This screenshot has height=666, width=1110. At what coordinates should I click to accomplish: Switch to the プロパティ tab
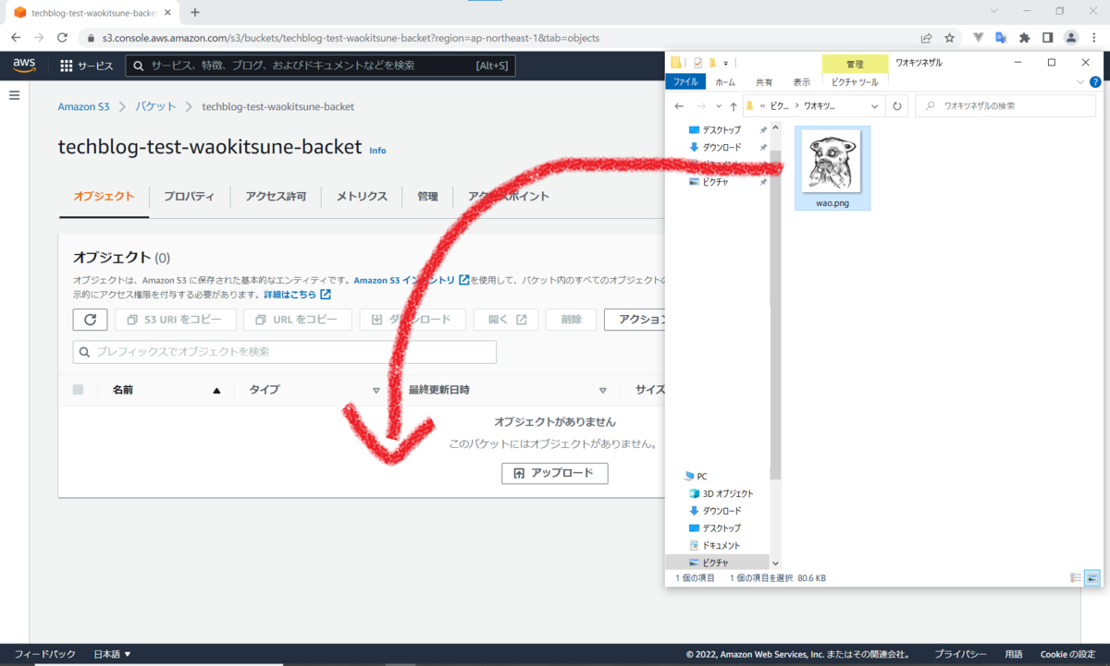click(189, 197)
